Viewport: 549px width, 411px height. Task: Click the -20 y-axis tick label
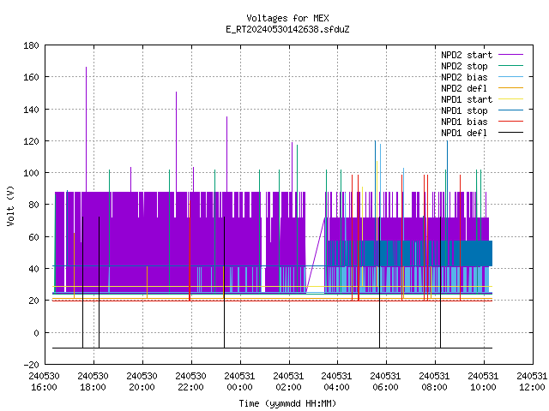coord(31,365)
